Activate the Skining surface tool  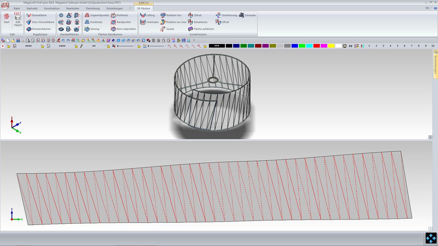pos(92,29)
